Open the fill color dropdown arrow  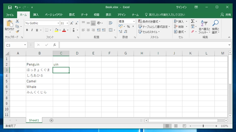click(60, 30)
